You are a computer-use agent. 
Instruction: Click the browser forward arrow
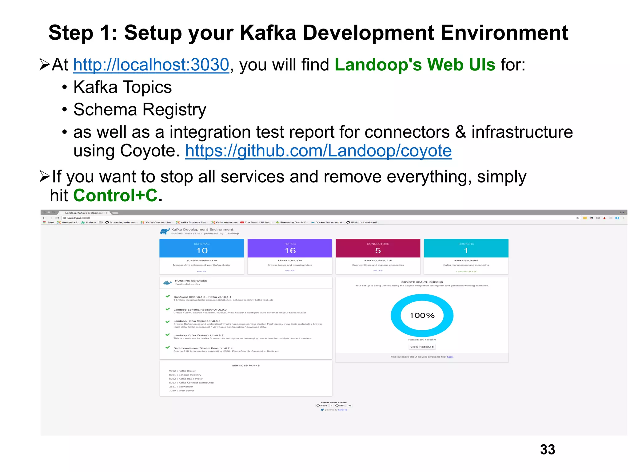[x=51, y=218]
